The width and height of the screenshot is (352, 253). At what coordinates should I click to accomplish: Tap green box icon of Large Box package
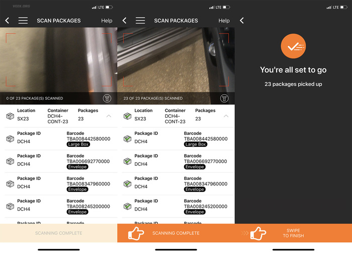128,139
